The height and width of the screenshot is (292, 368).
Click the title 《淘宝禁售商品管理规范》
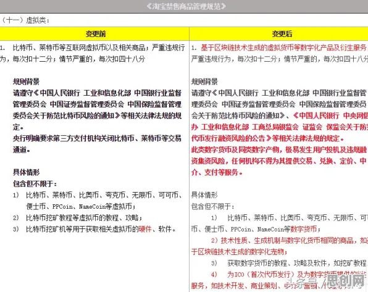(x=186, y=6)
